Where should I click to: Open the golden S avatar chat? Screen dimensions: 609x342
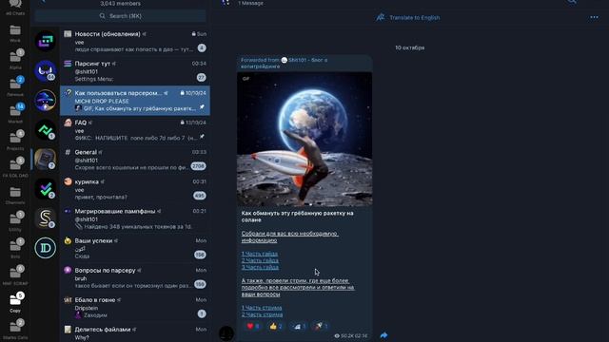[x=46, y=218]
